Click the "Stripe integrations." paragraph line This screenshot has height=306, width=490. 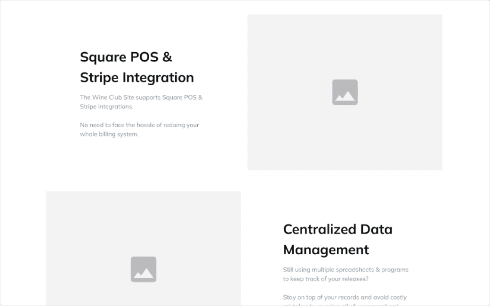(x=106, y=107)
